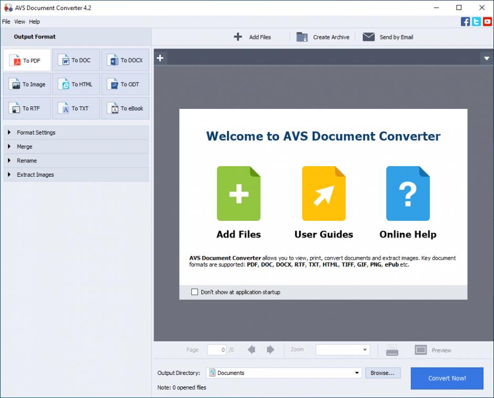The width and height of the screenshot is (494, 398).
Task: Select the To ODT output format
Action: 125,84
